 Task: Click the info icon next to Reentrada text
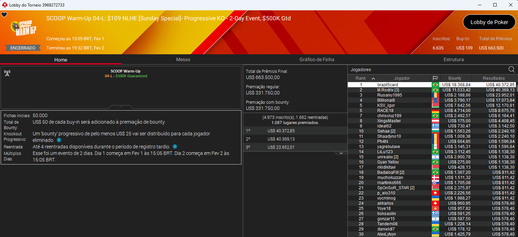[175, 146]
